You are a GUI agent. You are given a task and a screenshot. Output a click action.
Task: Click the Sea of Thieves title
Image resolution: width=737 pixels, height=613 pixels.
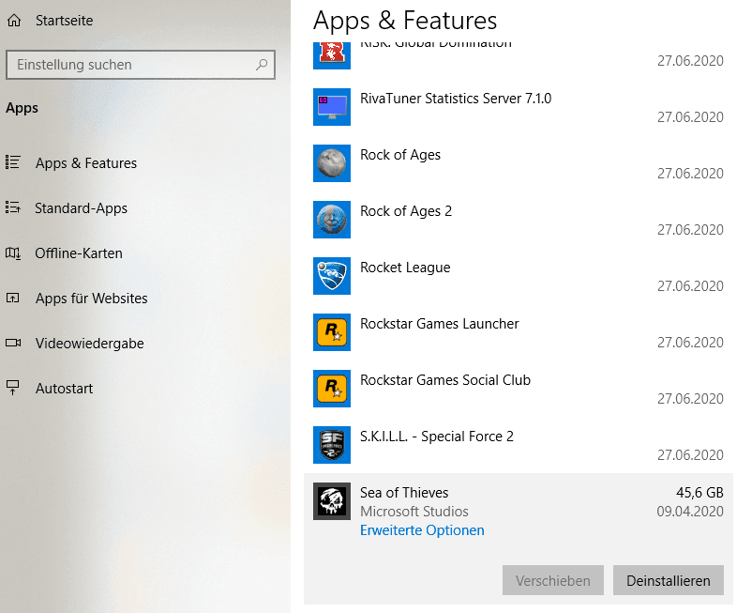404,493
